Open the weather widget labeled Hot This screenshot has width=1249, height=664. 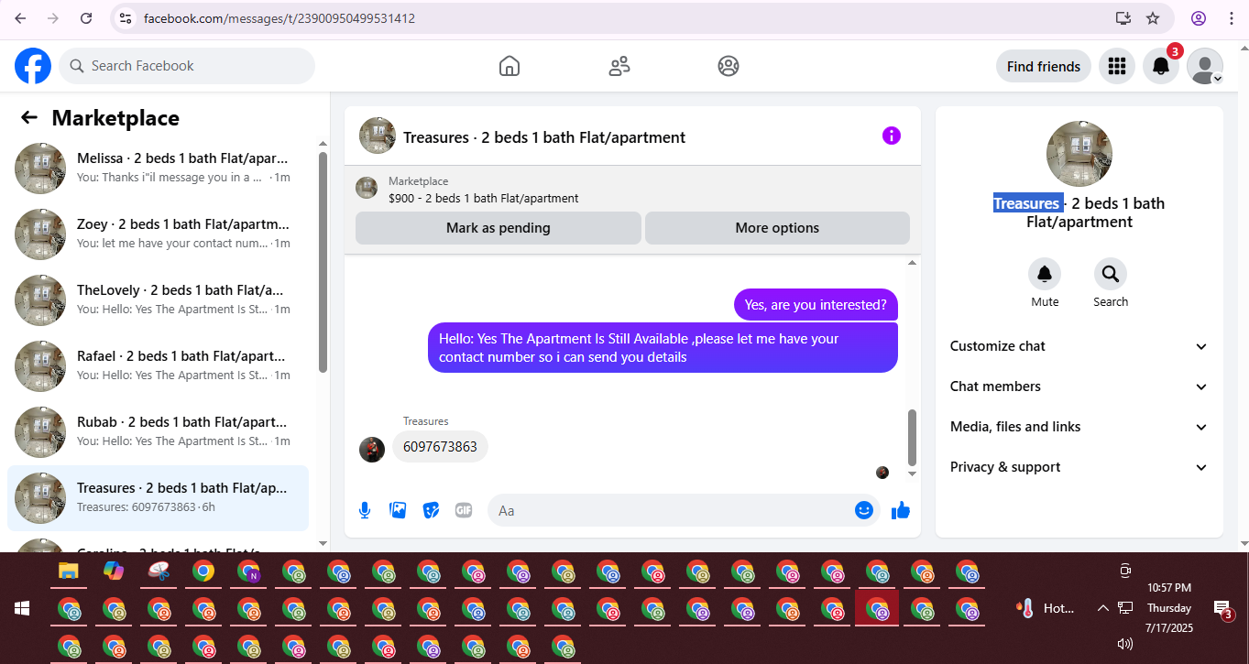(x=1046, y=608)
